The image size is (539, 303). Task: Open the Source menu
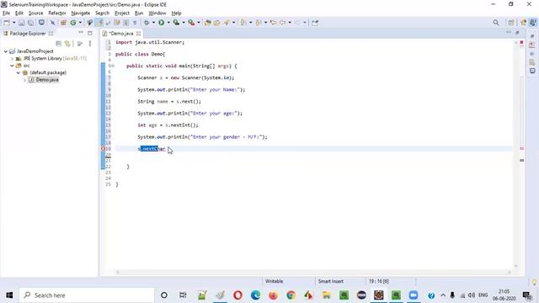[x=35, y=13]
